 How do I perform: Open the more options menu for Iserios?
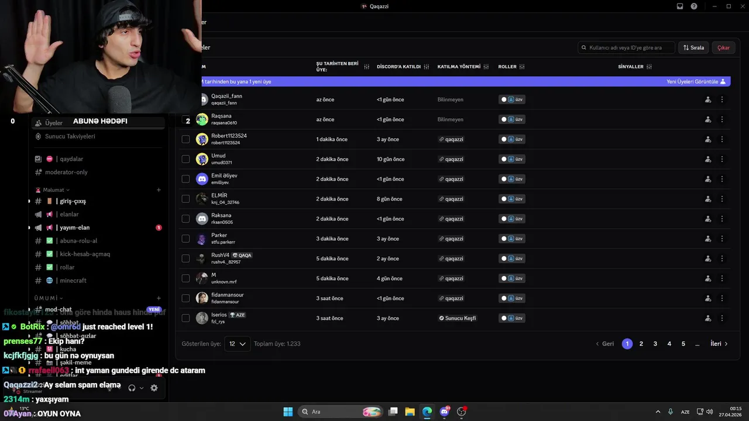click(721, 318)
